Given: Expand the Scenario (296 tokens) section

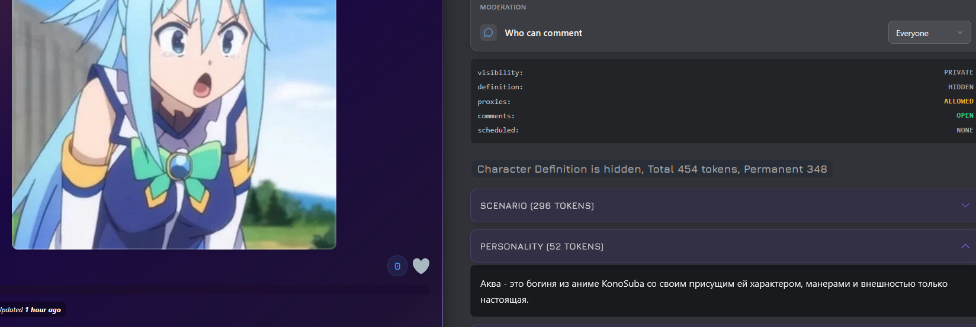Looking at the screenshot, I should (723, 206).
